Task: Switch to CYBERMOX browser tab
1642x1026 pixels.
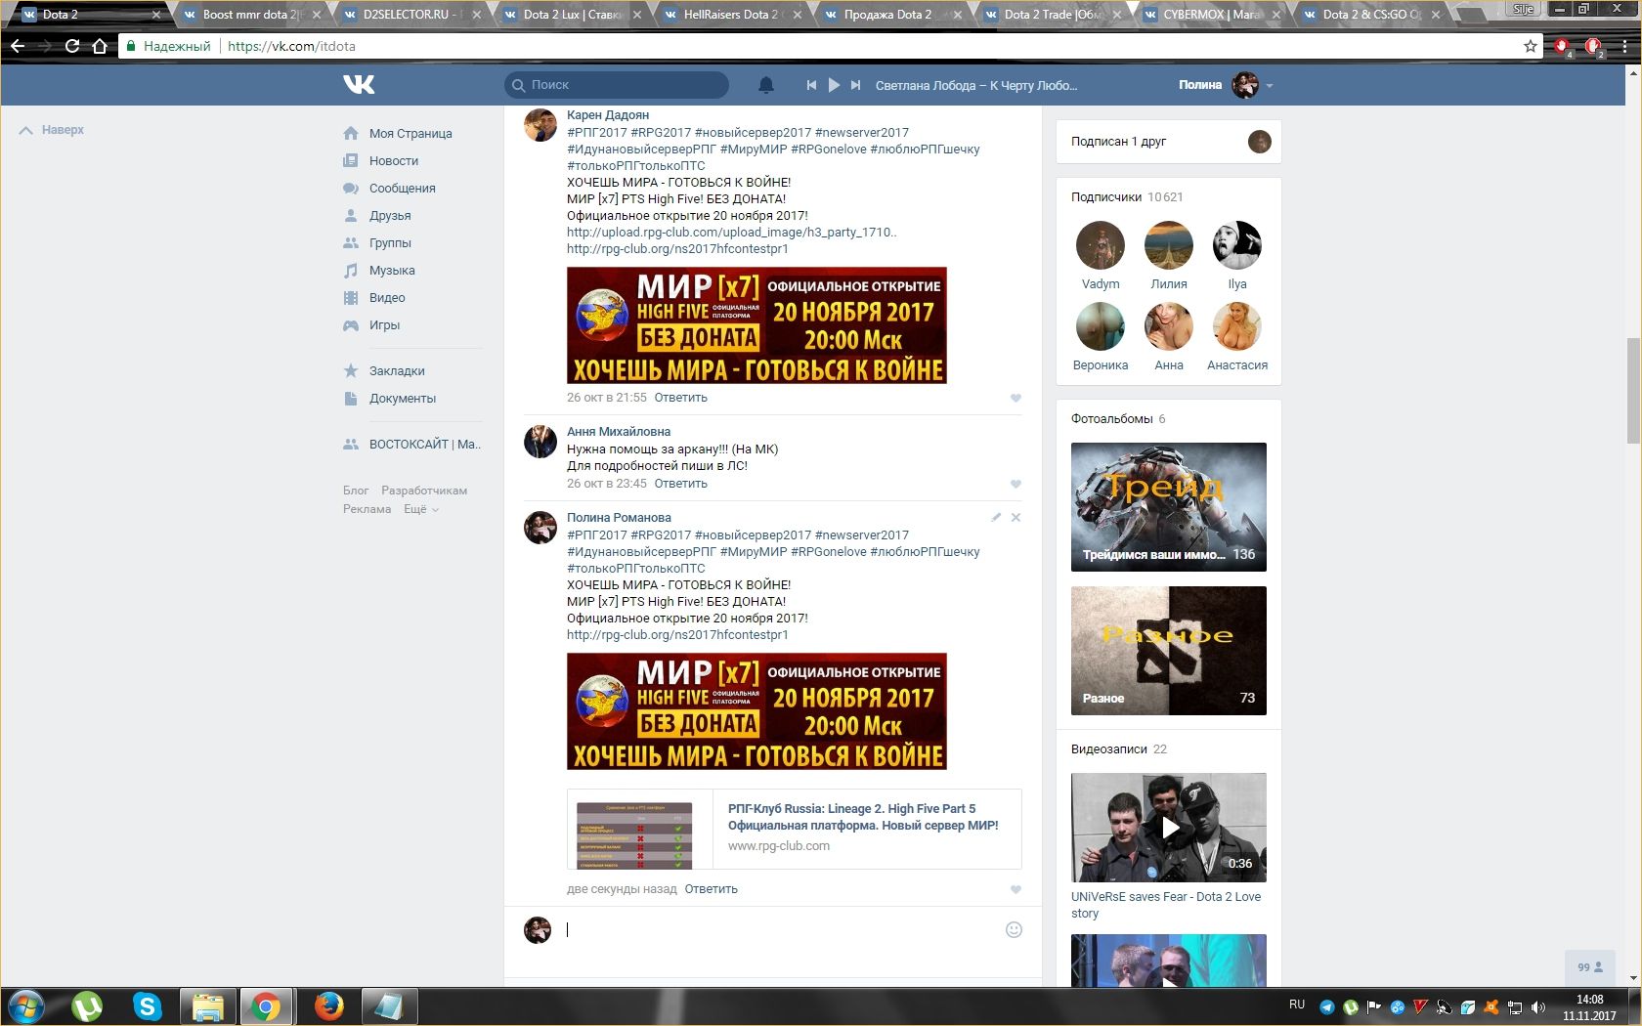Action: click(x=1212, y=15)
